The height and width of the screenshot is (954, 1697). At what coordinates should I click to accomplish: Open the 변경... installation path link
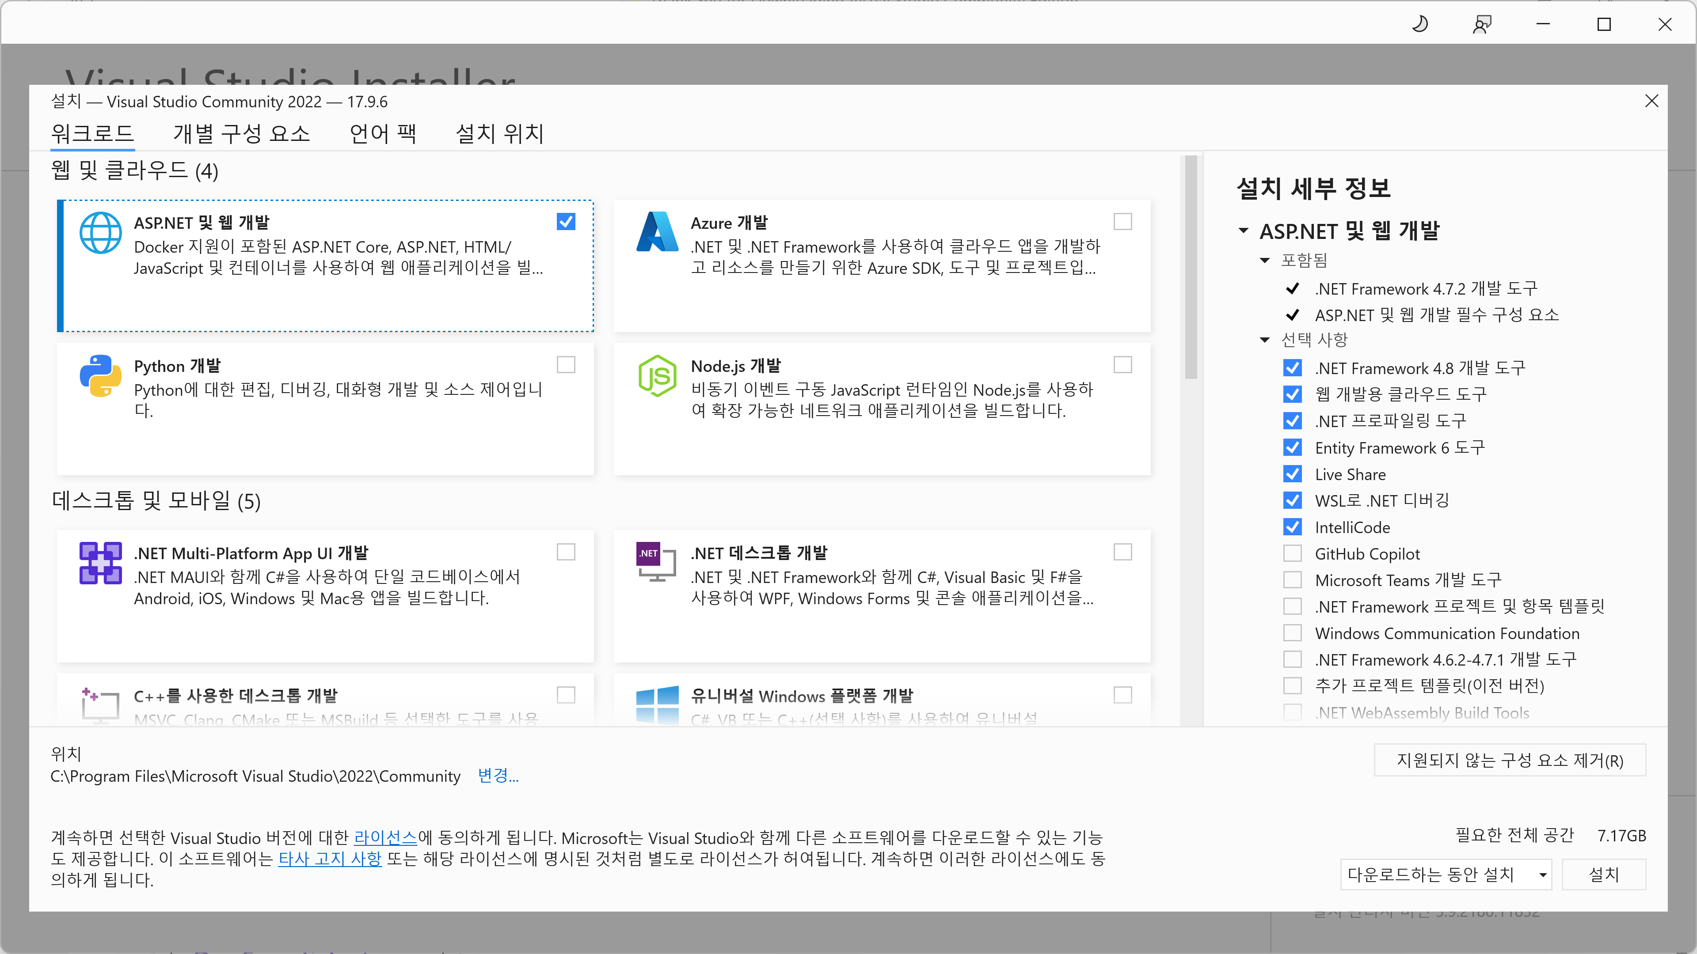[498, 776]
